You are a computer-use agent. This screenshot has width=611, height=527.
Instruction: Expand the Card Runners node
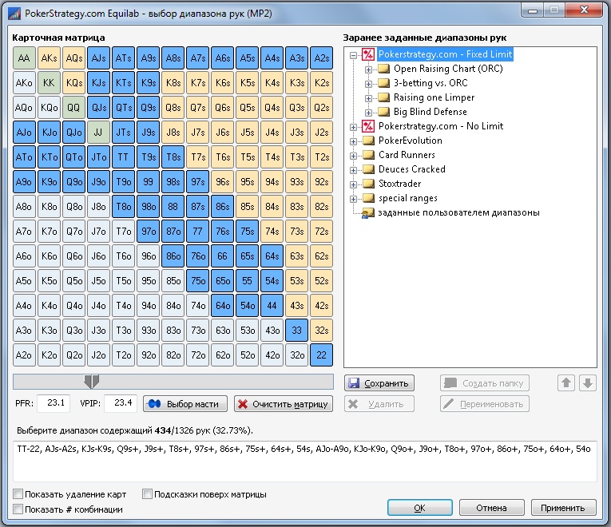pos(353,157)
